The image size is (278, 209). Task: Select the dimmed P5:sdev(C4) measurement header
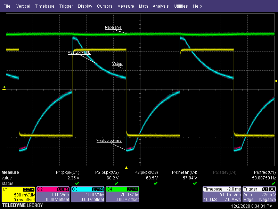point(225,172)
